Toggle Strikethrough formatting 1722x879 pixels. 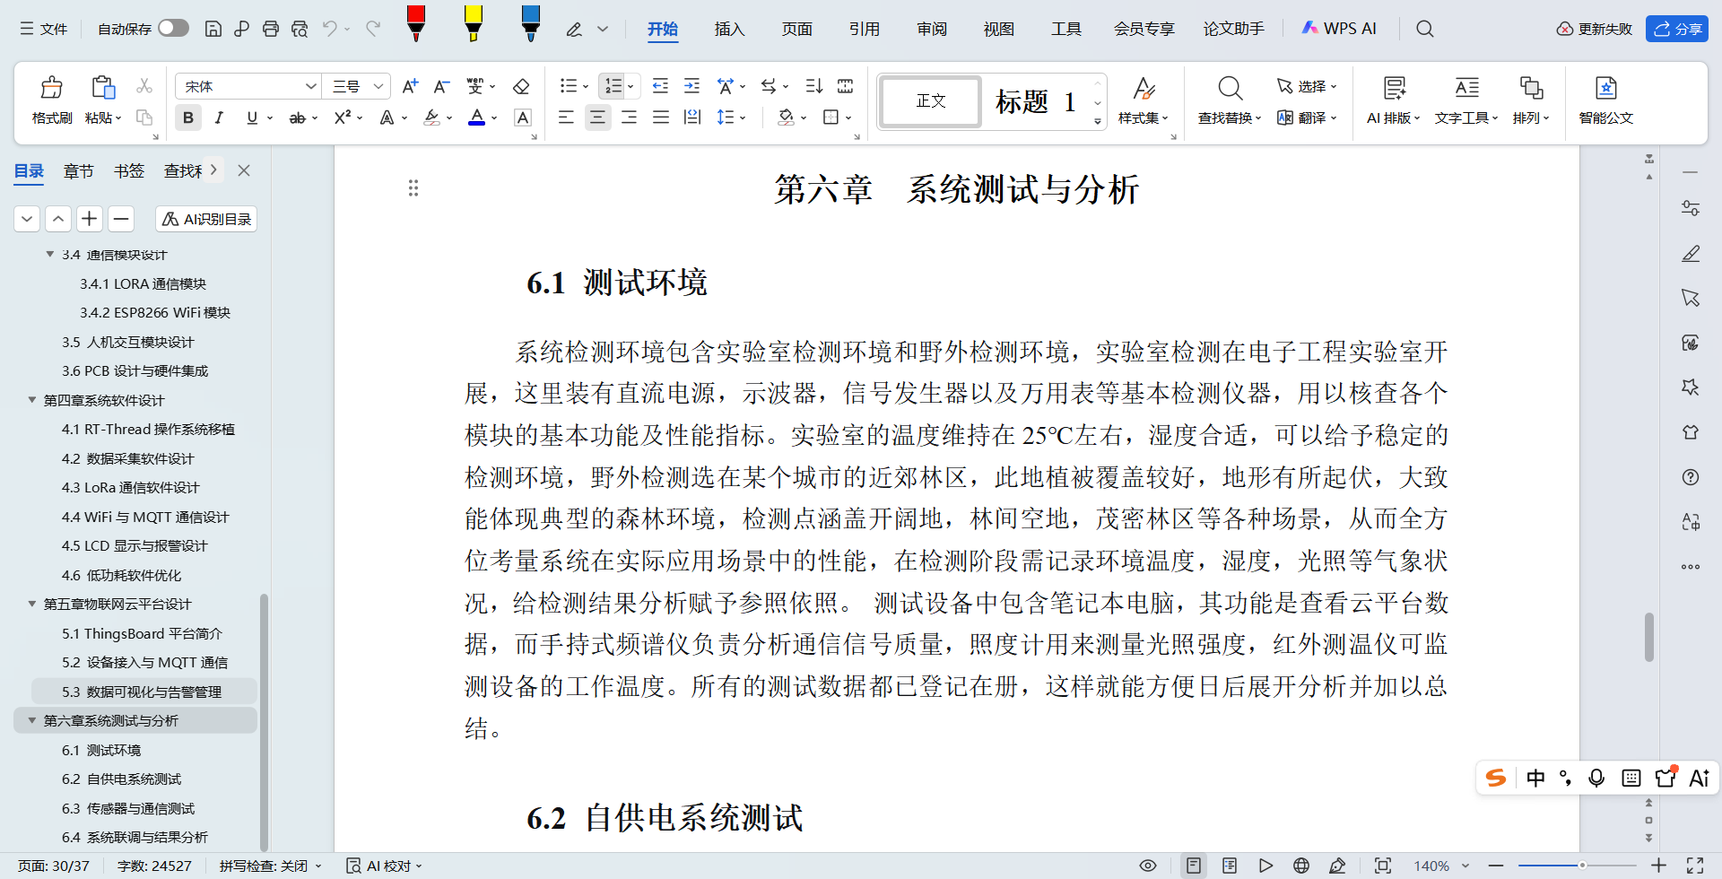click(297, 117)
